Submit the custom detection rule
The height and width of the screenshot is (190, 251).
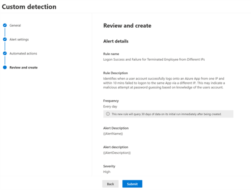coord(132,184)
